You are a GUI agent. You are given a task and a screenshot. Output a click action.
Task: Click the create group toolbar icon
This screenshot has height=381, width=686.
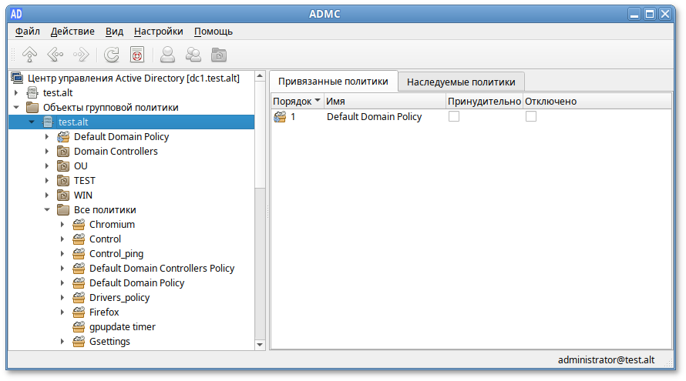click(193, 55)
